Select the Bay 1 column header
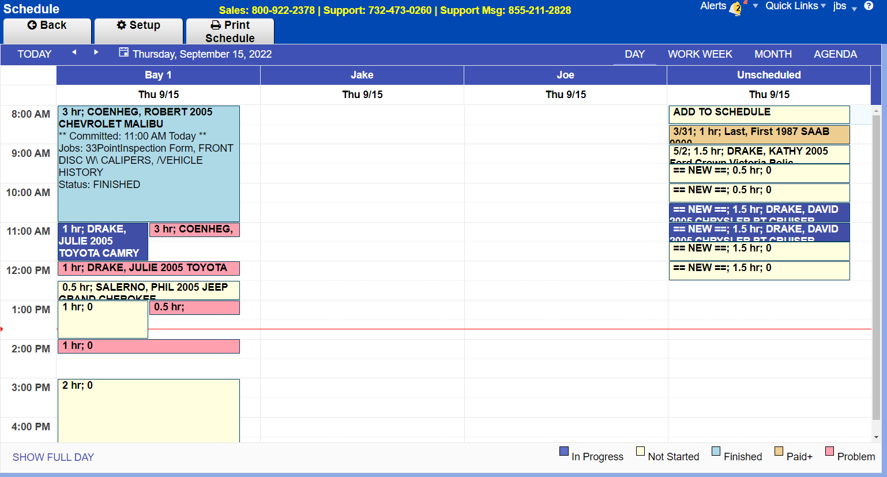 158,75
